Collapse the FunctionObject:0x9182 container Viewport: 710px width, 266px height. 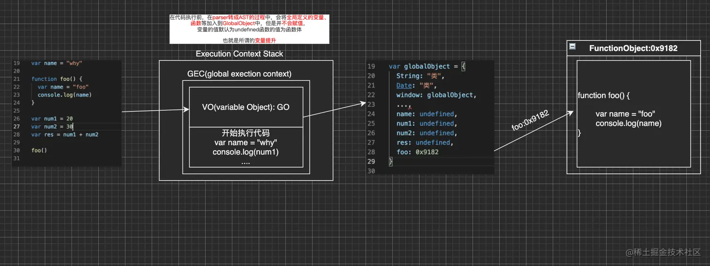(572, 46)
